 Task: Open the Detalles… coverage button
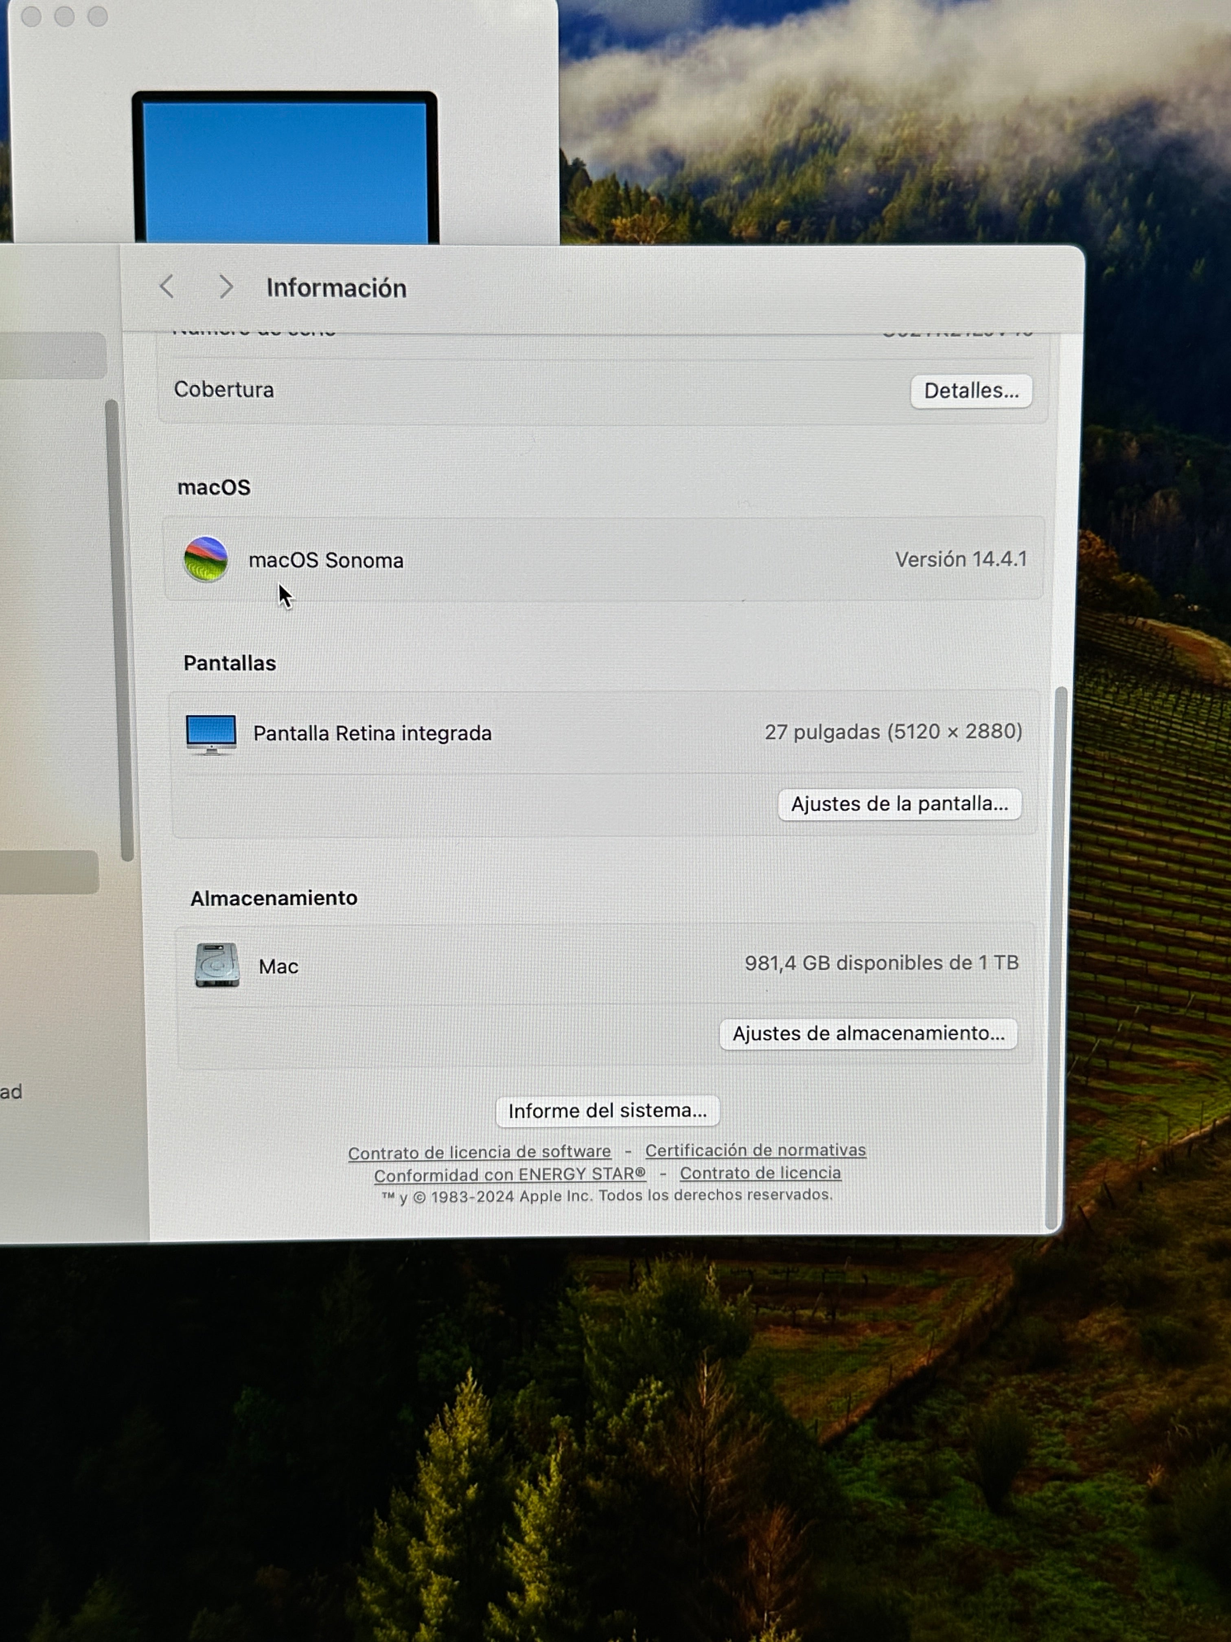pos(970,391)
